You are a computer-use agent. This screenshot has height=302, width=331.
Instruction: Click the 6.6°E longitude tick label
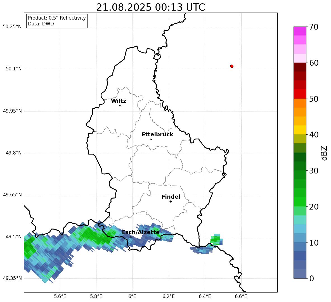coord(241,296)
